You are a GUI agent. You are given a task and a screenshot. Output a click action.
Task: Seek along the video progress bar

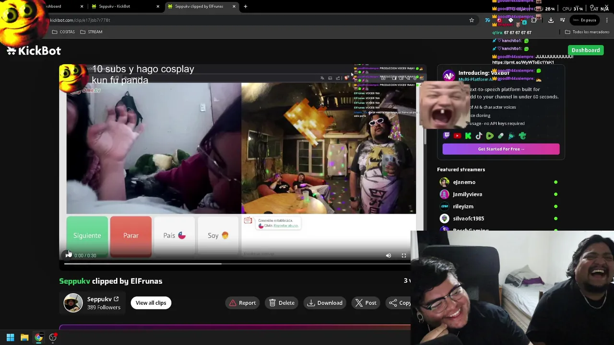[x=237, y=264]
